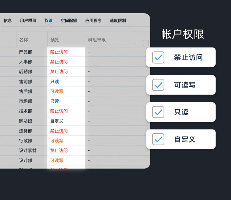This screenshot has width=231, height=200.
Task: Click the 预览 column header
Action: [x=55, y=40]
